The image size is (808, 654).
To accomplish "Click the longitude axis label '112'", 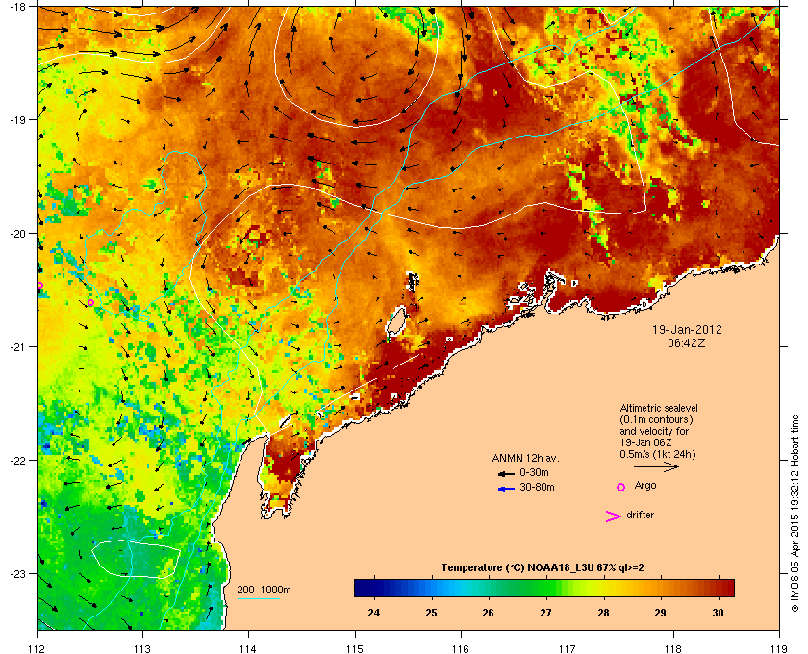I will point(38,648).
